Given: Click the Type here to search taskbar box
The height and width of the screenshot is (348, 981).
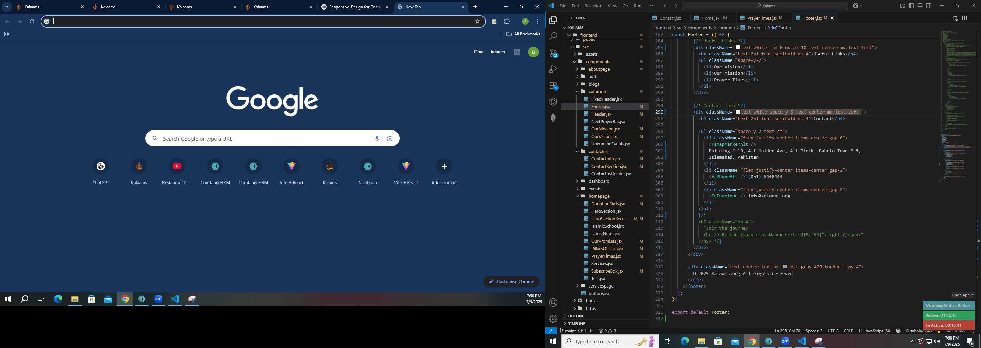Looking at the screenshot, I should click(610, 342).
